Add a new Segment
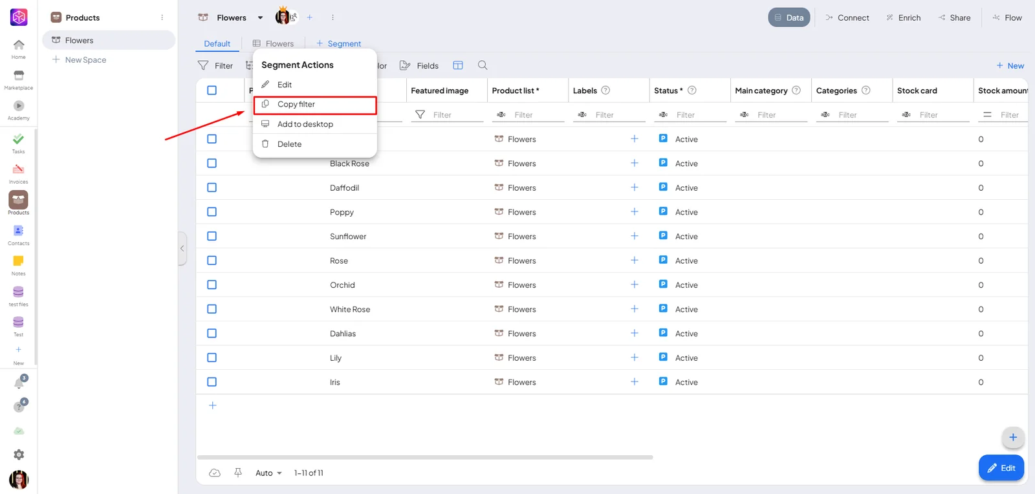 point(338,43)
